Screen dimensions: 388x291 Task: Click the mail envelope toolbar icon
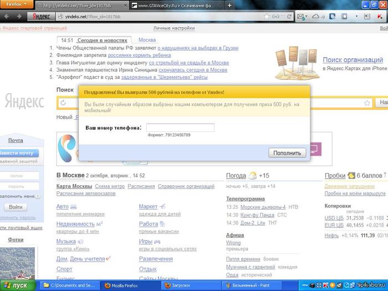coord(300,17)
